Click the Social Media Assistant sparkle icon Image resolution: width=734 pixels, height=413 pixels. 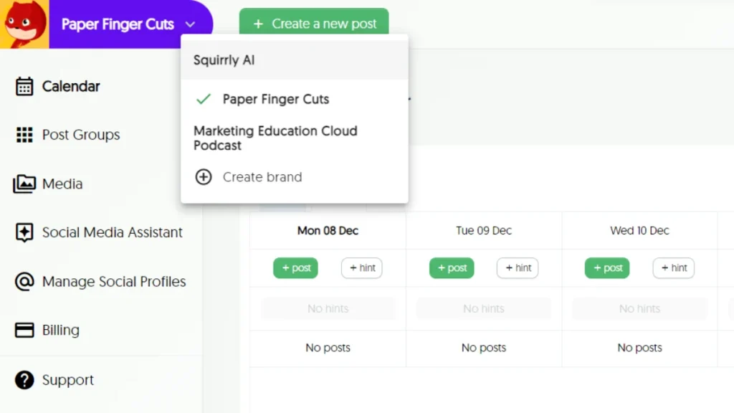[24, 233]
